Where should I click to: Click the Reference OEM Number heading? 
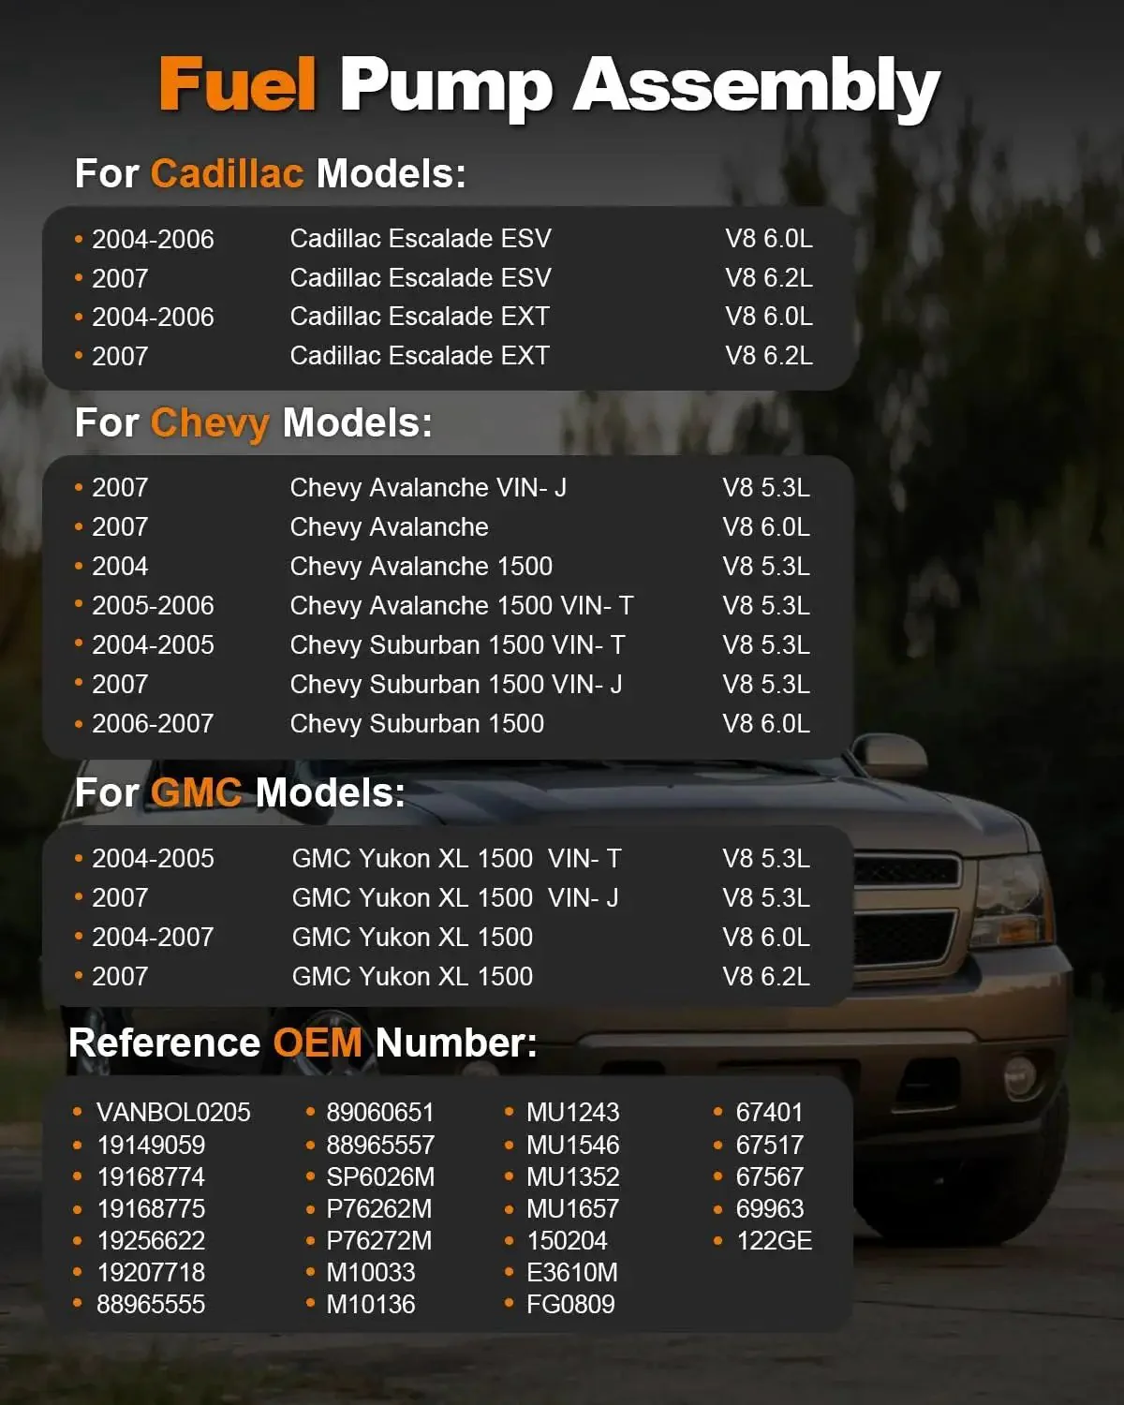point(303,1043)
